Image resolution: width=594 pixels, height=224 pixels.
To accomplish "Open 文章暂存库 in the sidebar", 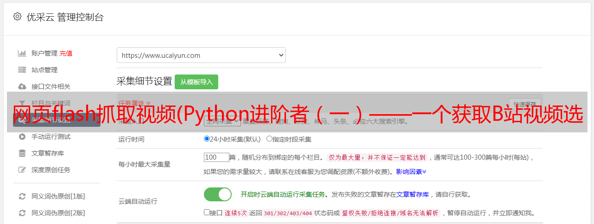I will (48, 153).
